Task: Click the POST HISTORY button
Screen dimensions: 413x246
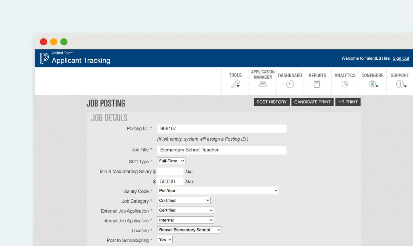Action: coord(271,102)
